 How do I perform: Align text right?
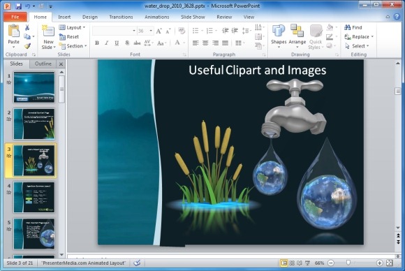click(215, 43)
